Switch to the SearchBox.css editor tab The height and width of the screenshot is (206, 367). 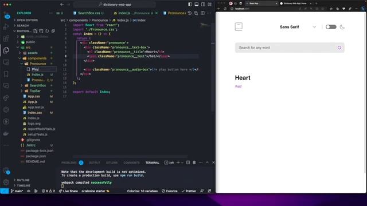click(88, 13)
